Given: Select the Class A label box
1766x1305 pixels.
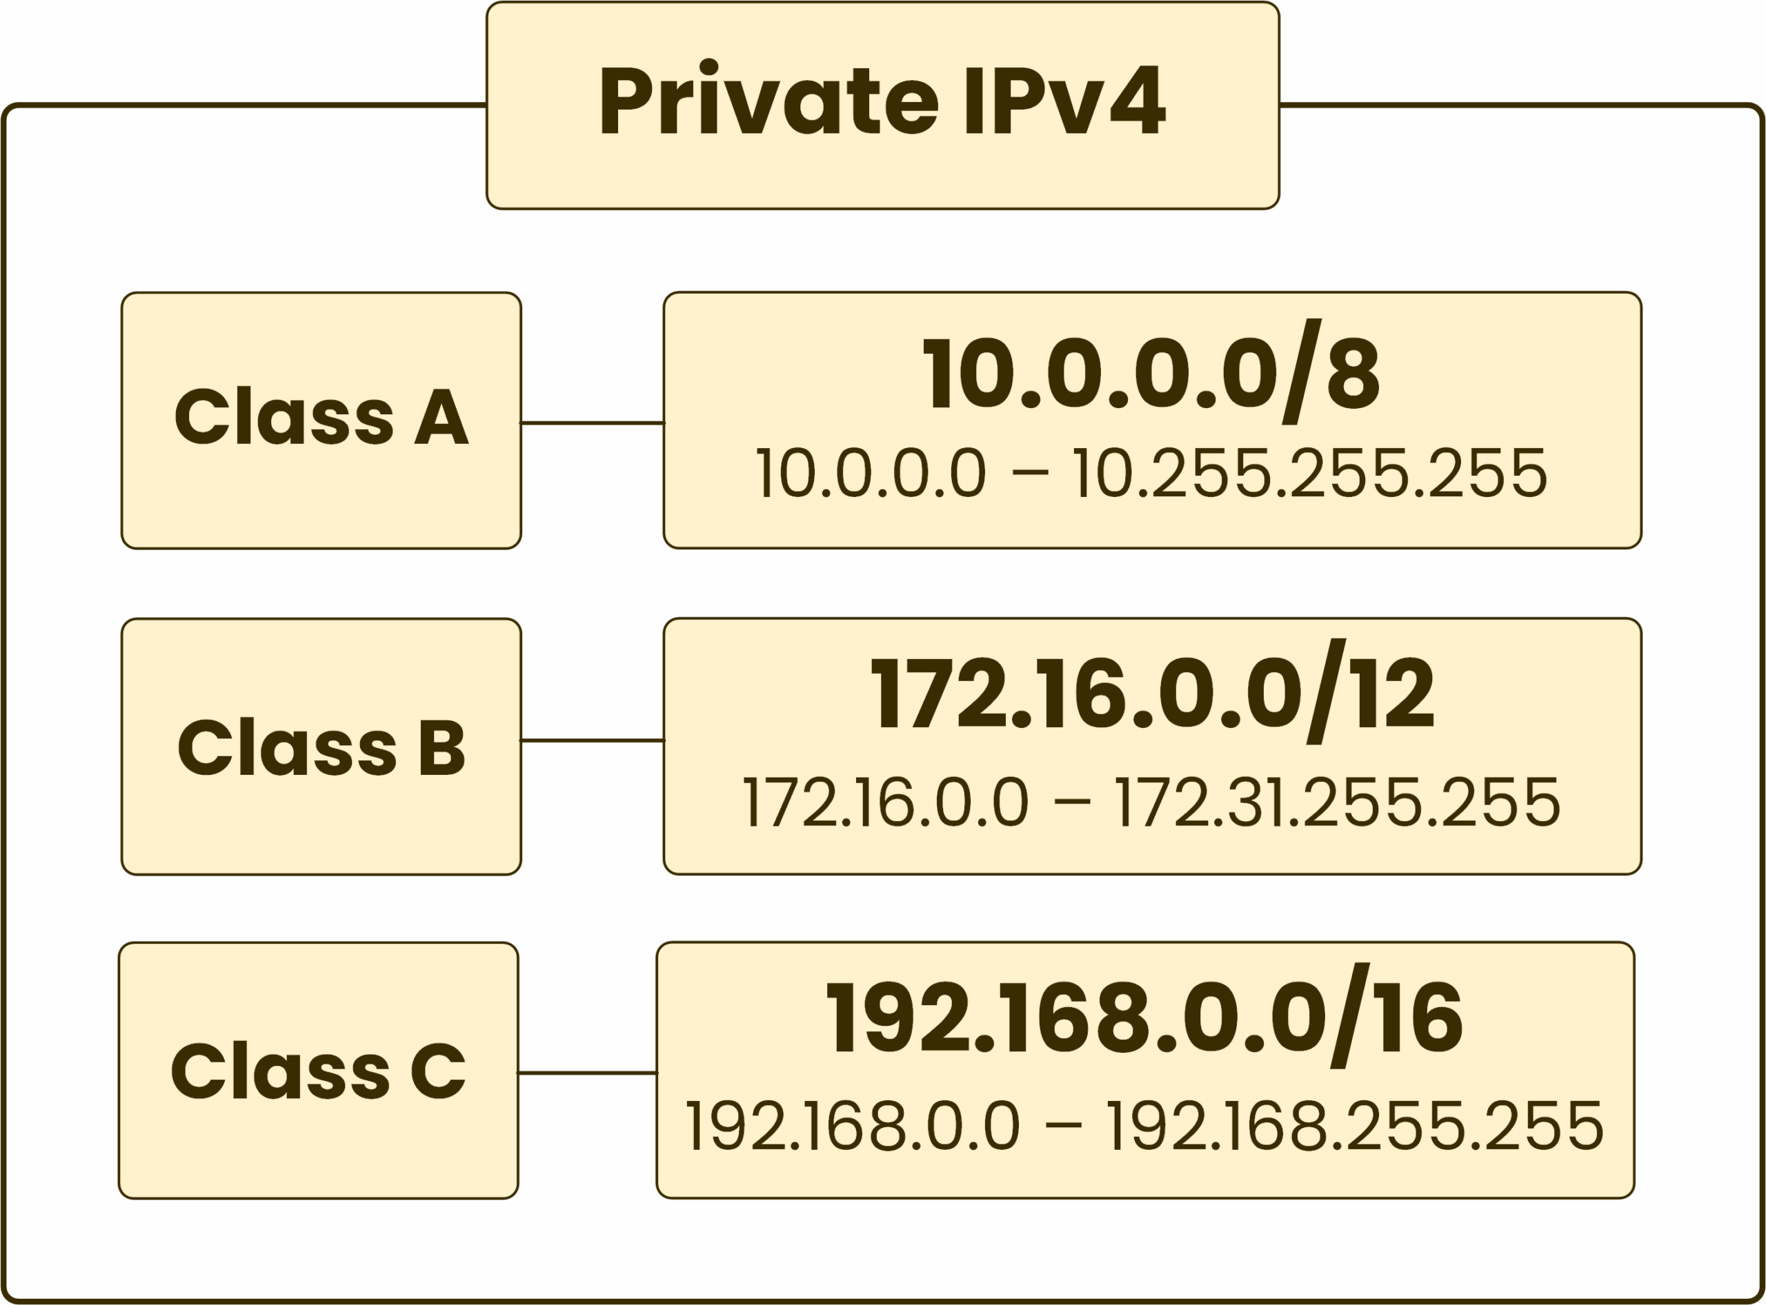Looking at the screenshot, I should pos(321,419).
